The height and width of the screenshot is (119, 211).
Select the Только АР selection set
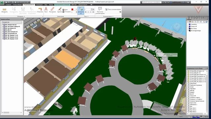(194, 26)
